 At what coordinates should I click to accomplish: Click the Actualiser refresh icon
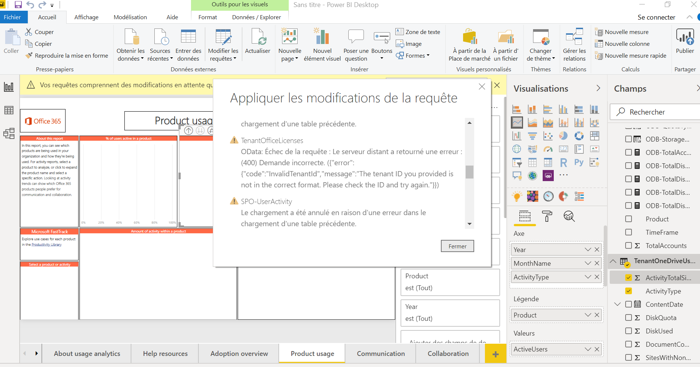point(258,37)
